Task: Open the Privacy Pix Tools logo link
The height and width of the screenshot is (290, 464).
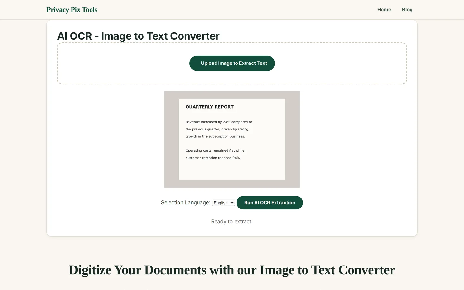Action: [x=72, y=10]
